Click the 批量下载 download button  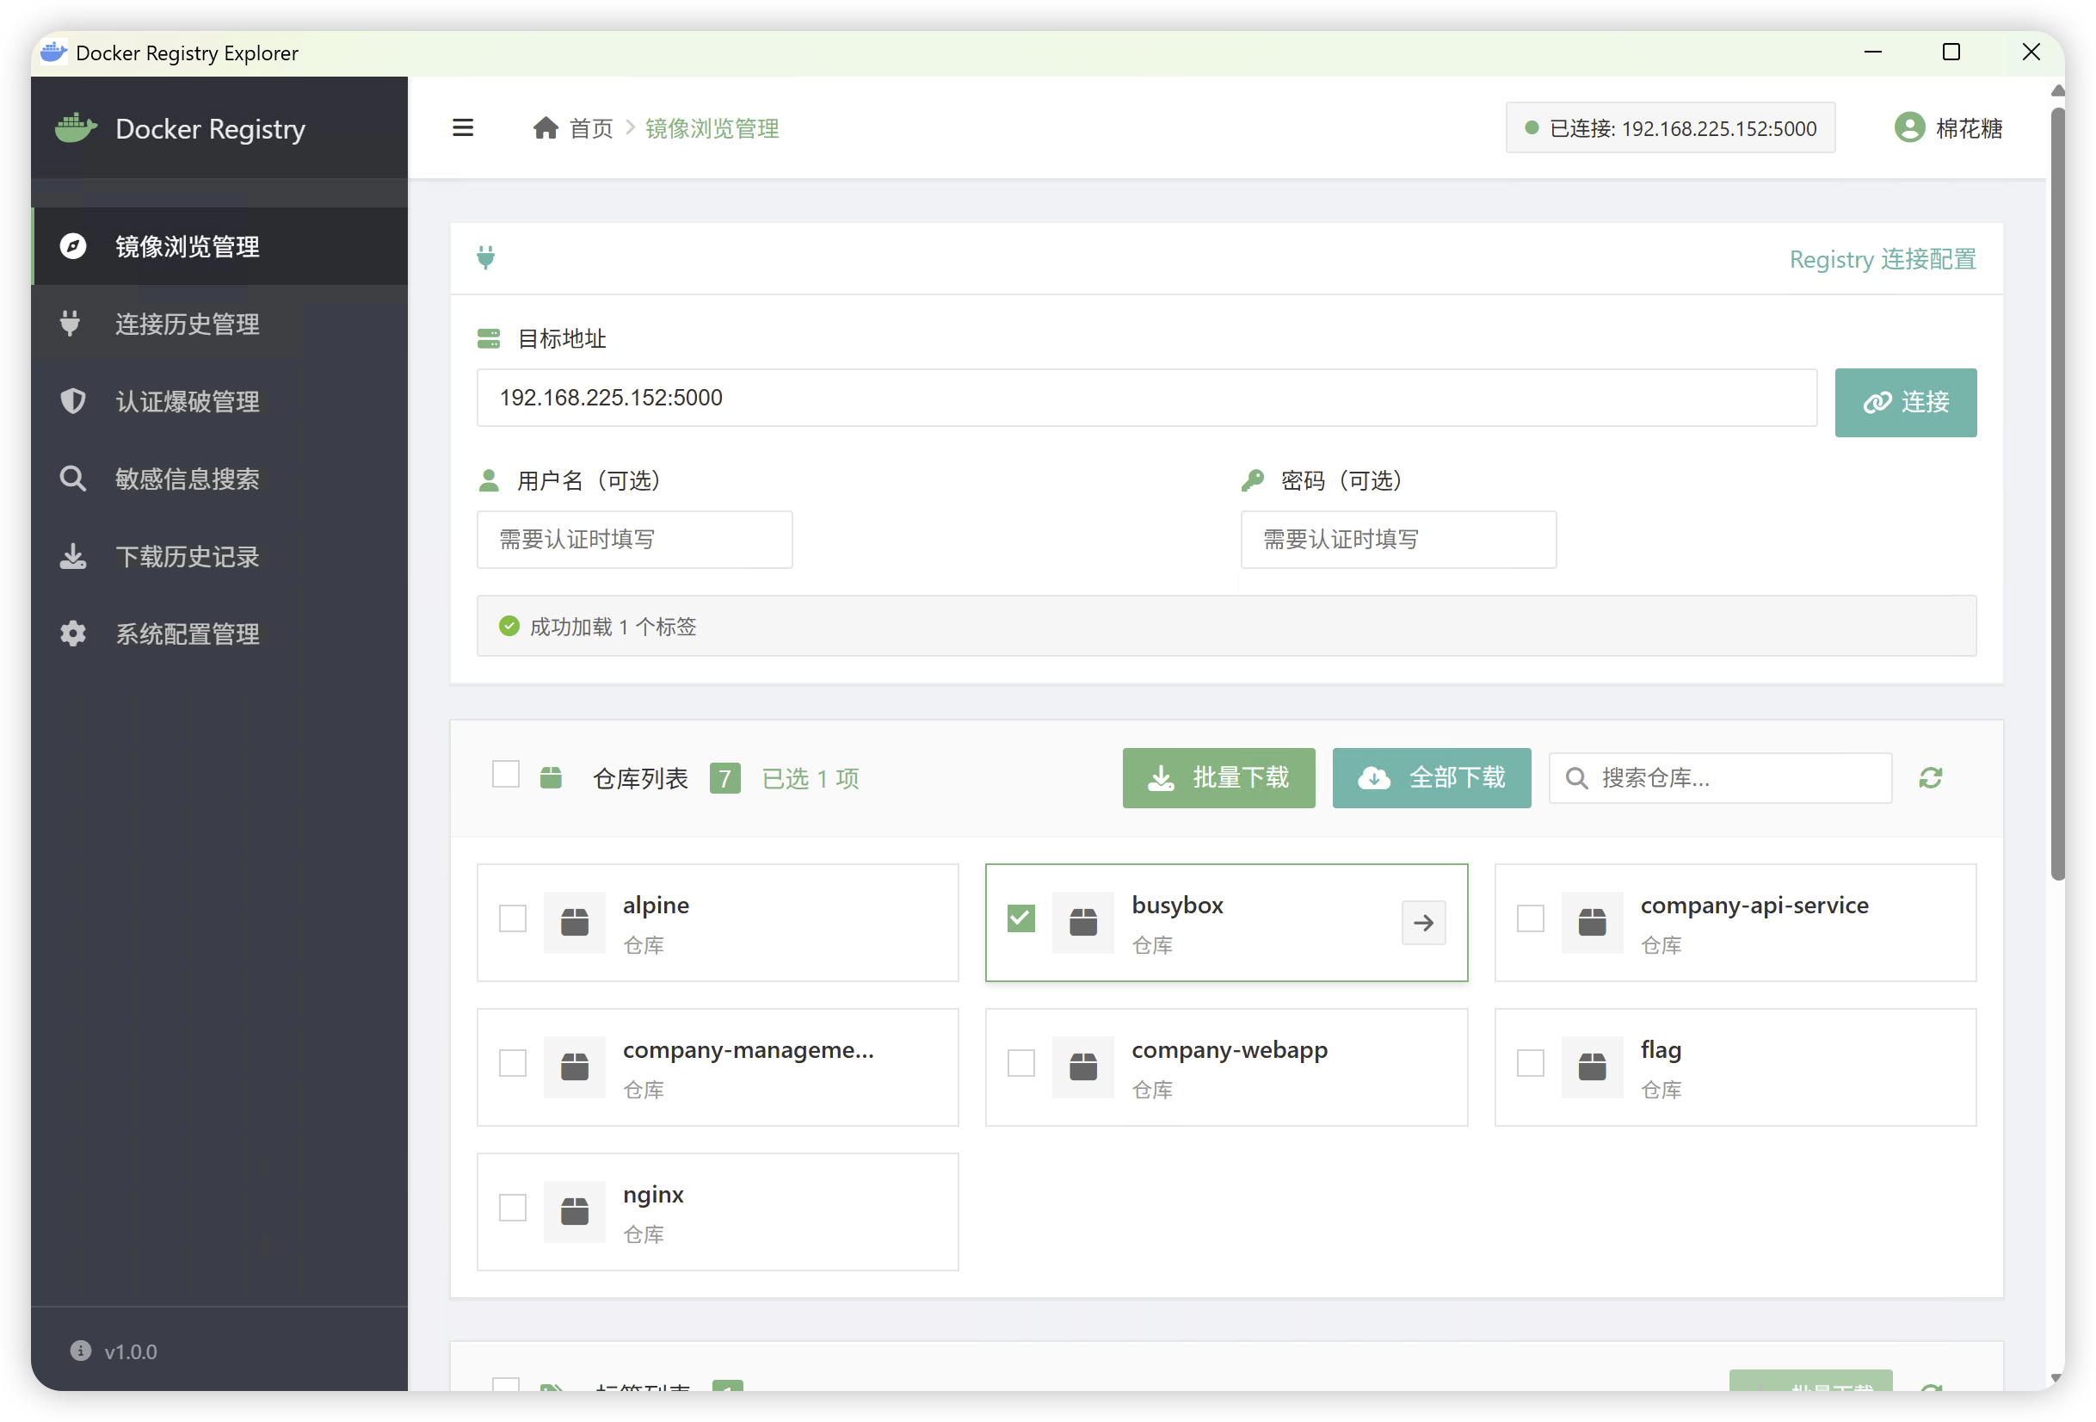(1218, 777)
